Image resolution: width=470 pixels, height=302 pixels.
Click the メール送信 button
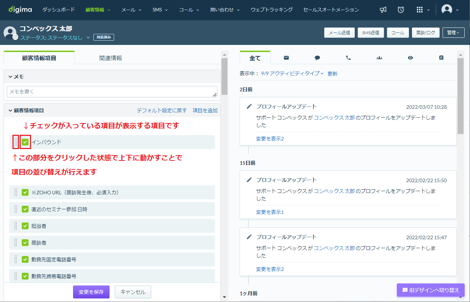click(x=339, y=32)
